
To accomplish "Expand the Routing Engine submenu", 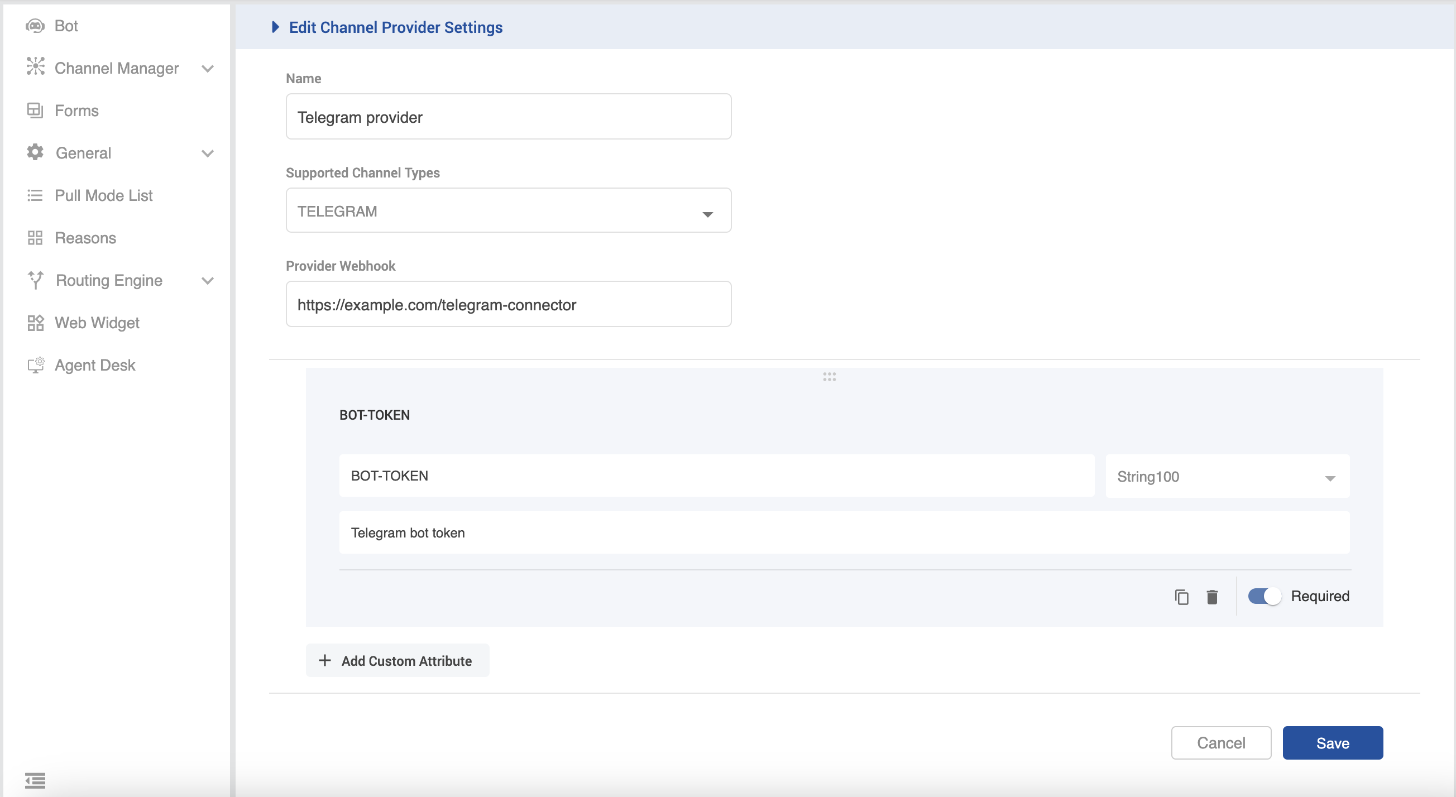I will point(208,280).
